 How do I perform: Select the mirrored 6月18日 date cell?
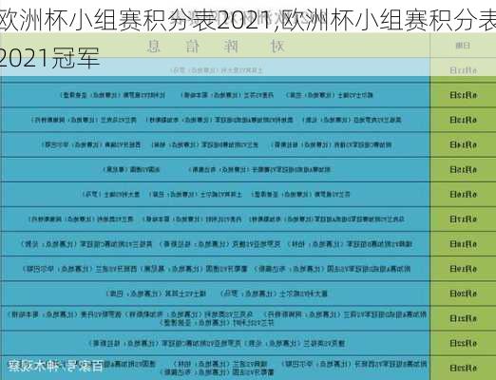pos(463,244)
